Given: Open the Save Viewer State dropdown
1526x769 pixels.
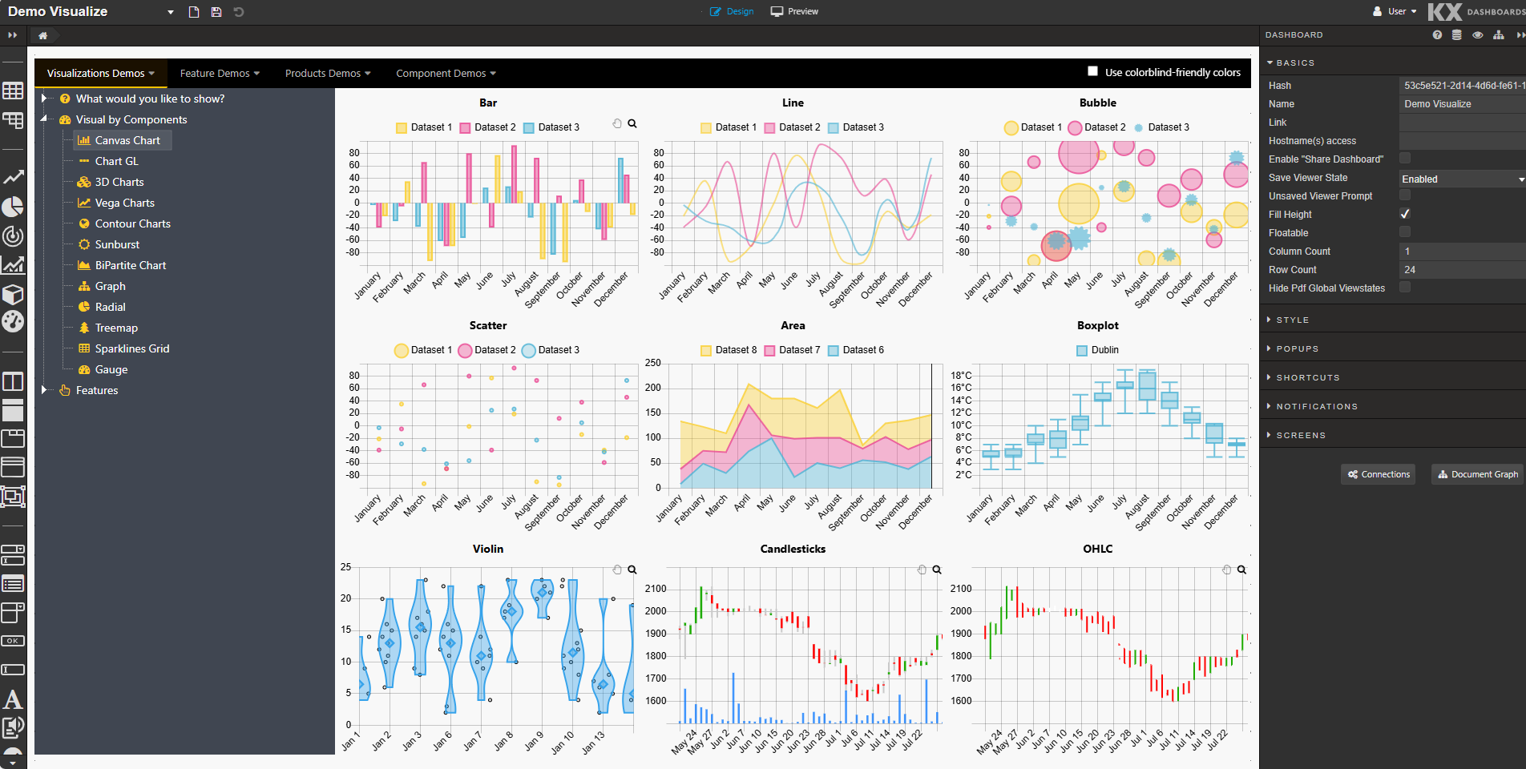Looking at the screenshot, I should (x=1462, y=179).
